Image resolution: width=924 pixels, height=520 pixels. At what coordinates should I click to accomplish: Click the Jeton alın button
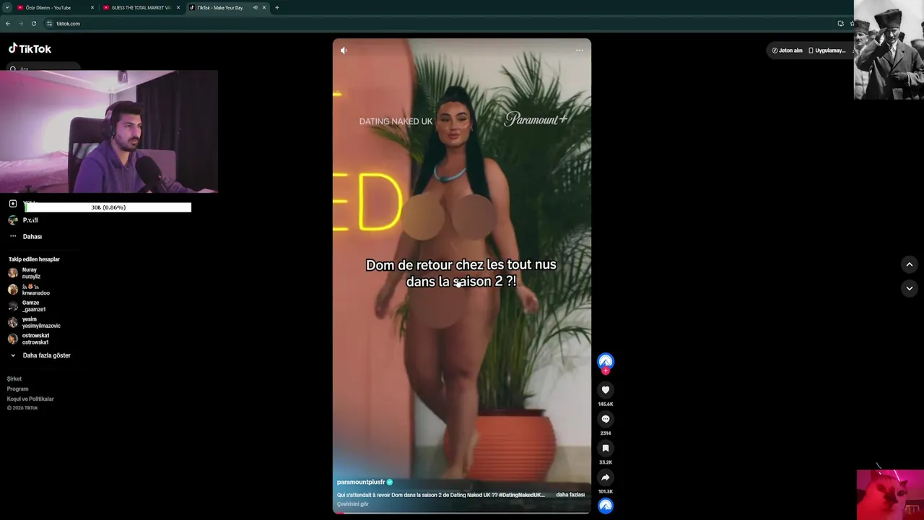tap(787, 51)
